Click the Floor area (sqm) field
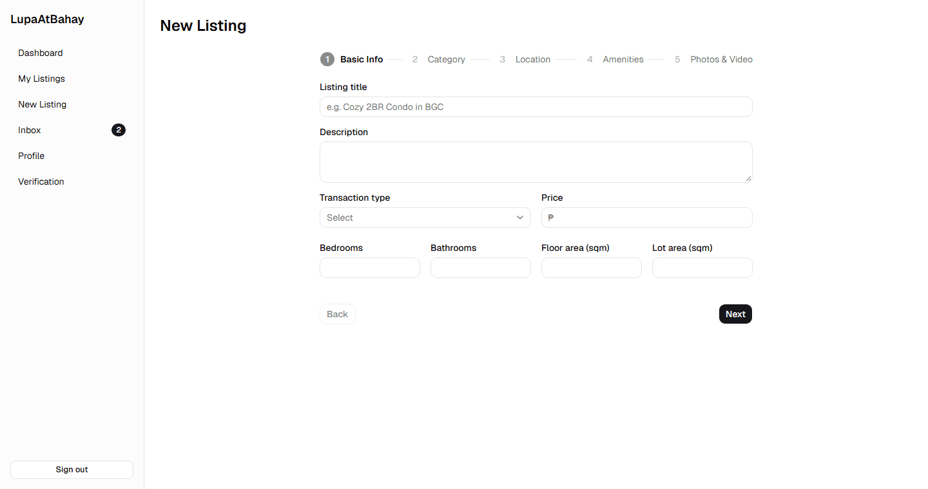Screen dimensions: 928x489 pyautogui.click(x=592, y=268)
